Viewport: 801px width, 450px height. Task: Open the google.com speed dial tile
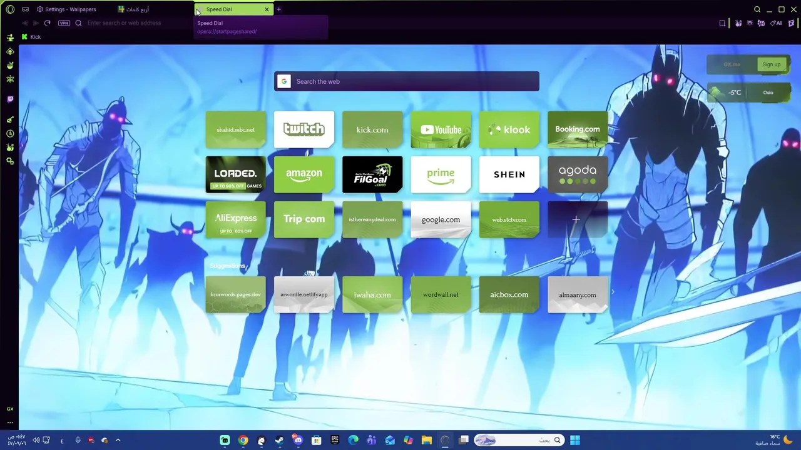pos(441,219)
